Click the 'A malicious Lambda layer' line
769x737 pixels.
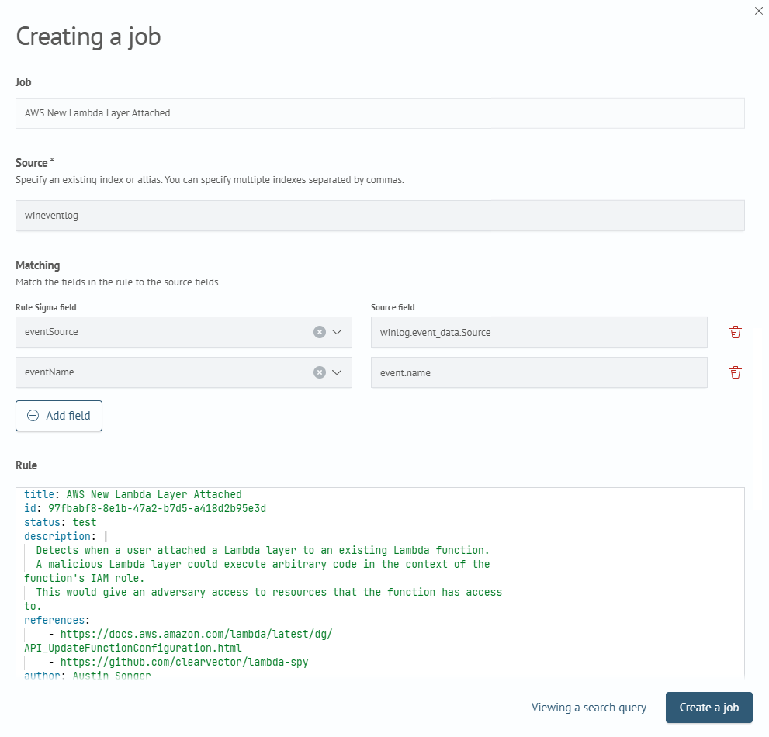(262, 565)
